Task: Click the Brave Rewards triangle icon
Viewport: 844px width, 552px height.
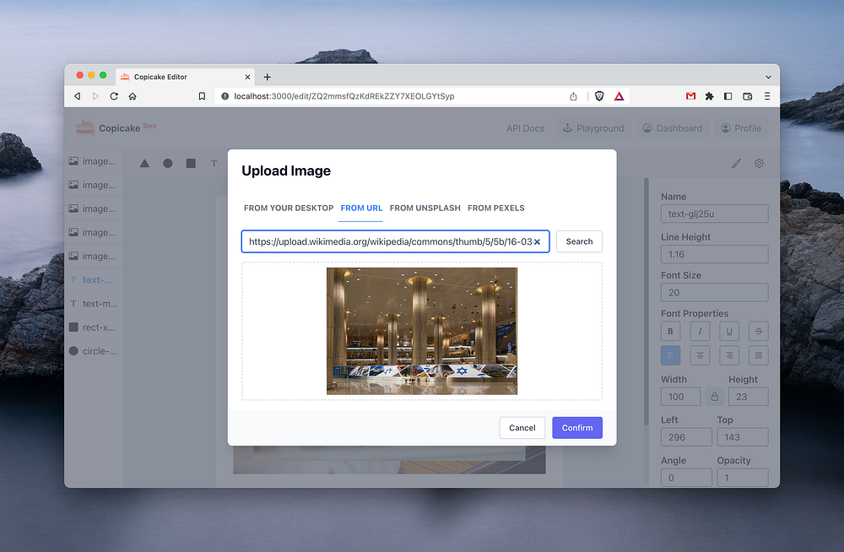Action: pos(619,96)
